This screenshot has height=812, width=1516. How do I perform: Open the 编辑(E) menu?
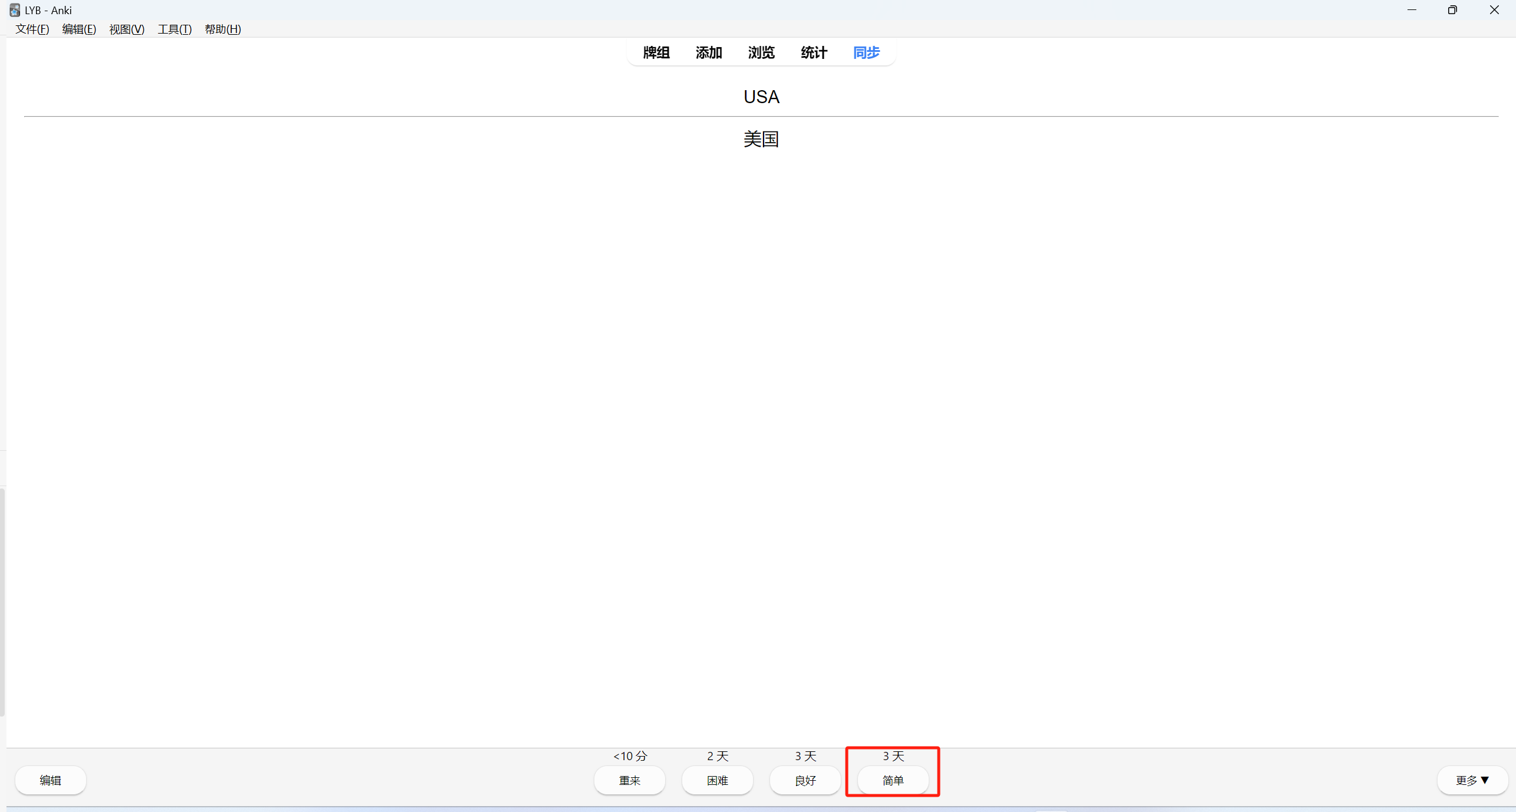click(x=79, y=29)
